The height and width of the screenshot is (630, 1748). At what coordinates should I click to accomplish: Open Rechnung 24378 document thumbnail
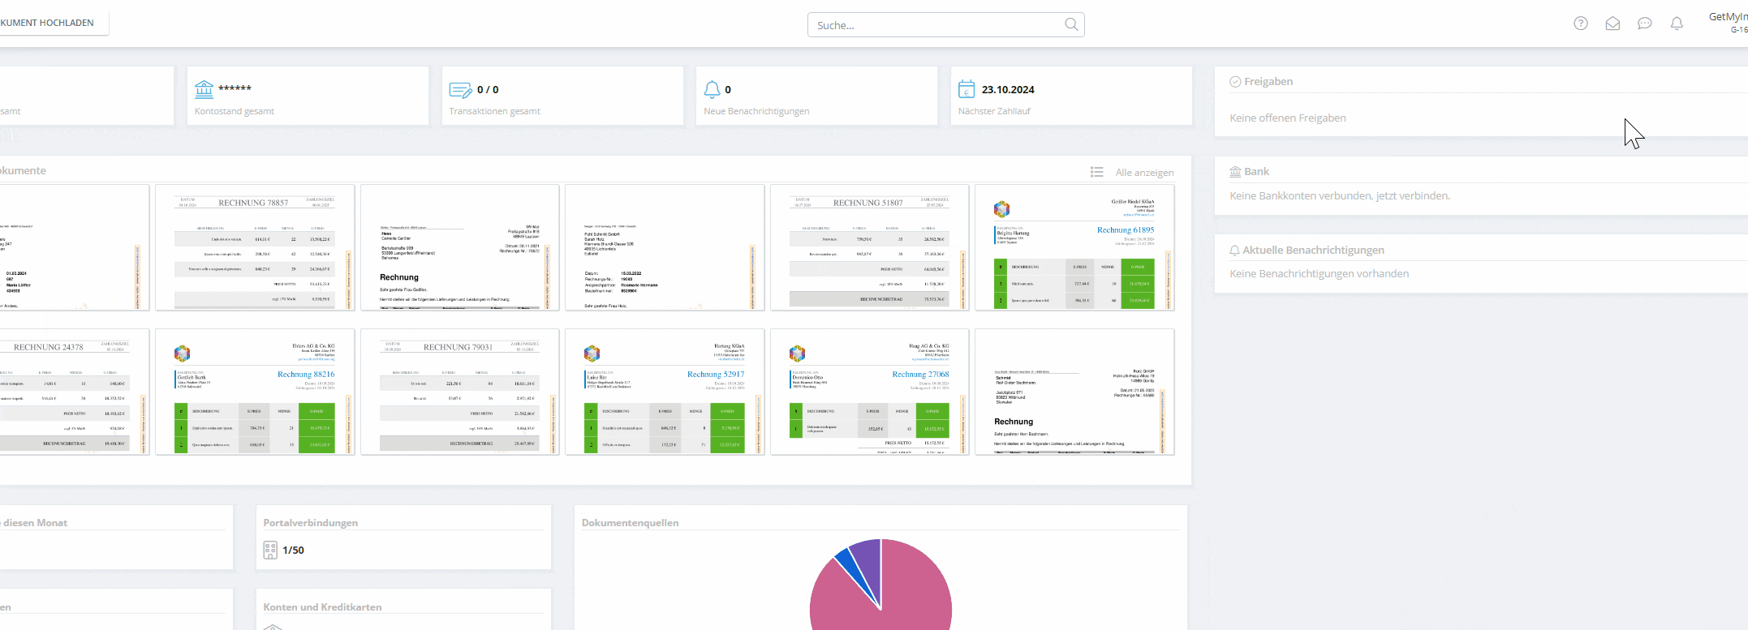[x=75, y=392]
